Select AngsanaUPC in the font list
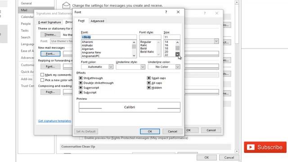 (91, 56)
